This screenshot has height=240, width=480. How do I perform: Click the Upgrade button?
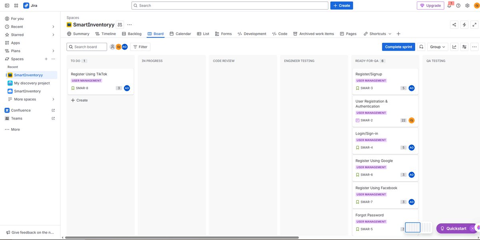coord(430,6)
